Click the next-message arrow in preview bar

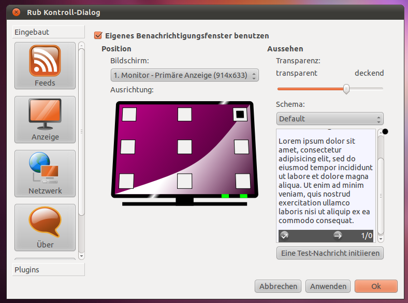pyautogui.click(x=338, y=236)
